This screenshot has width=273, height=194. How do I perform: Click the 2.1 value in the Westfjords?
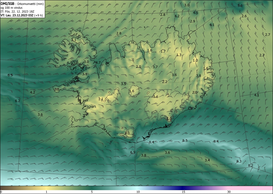(x=74, y=40)
